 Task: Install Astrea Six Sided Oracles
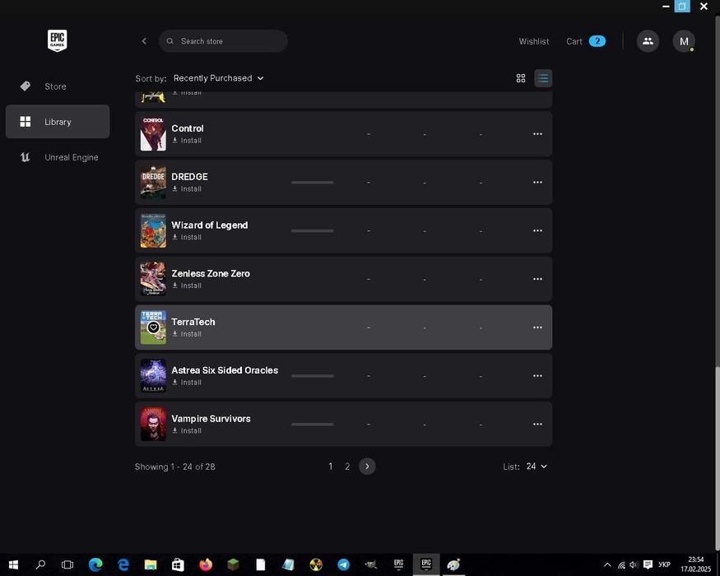pos(187,382)
